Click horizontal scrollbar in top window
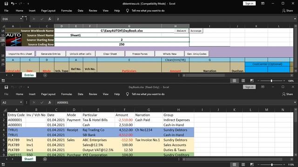The height and width of the screenshot is (167, 298). 205,75
